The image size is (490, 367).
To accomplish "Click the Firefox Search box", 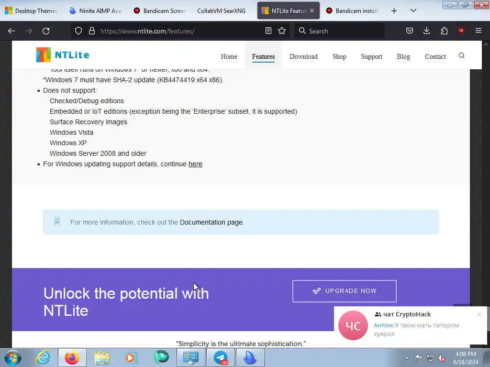I will click(339, 31).
